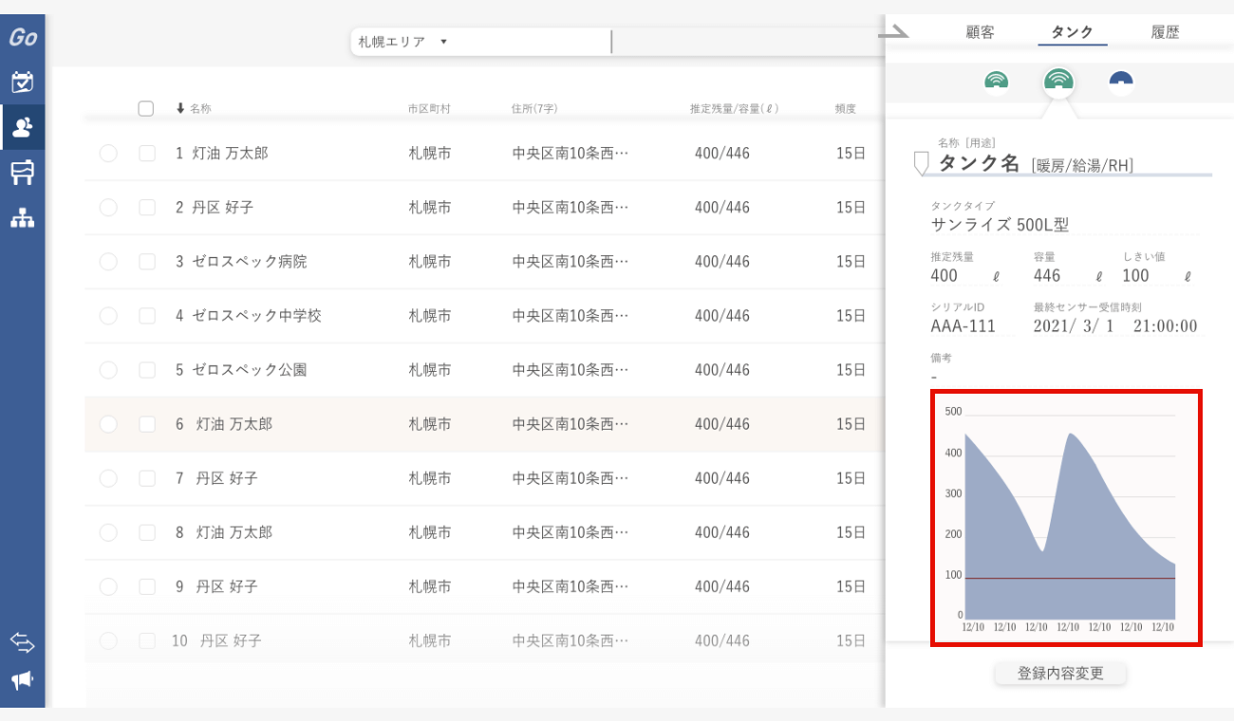Open customer row 7 丹区 好子
The height and width of the screenshot is (721, 1234).
pos(484,478)
